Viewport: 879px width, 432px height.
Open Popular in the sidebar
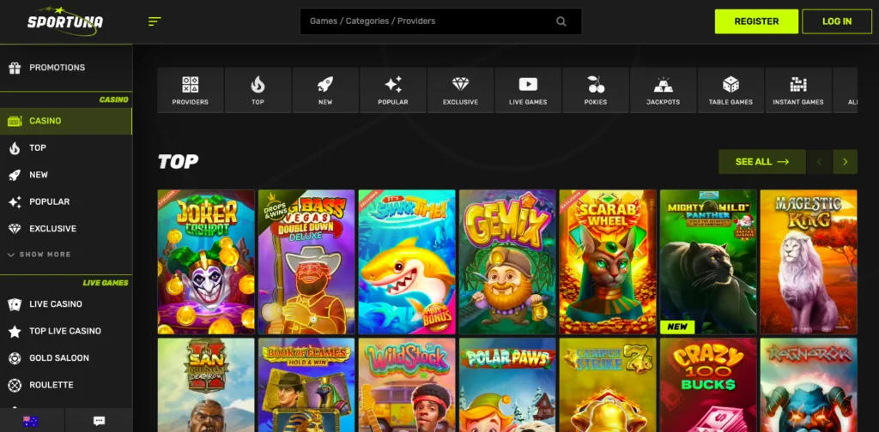66,201
